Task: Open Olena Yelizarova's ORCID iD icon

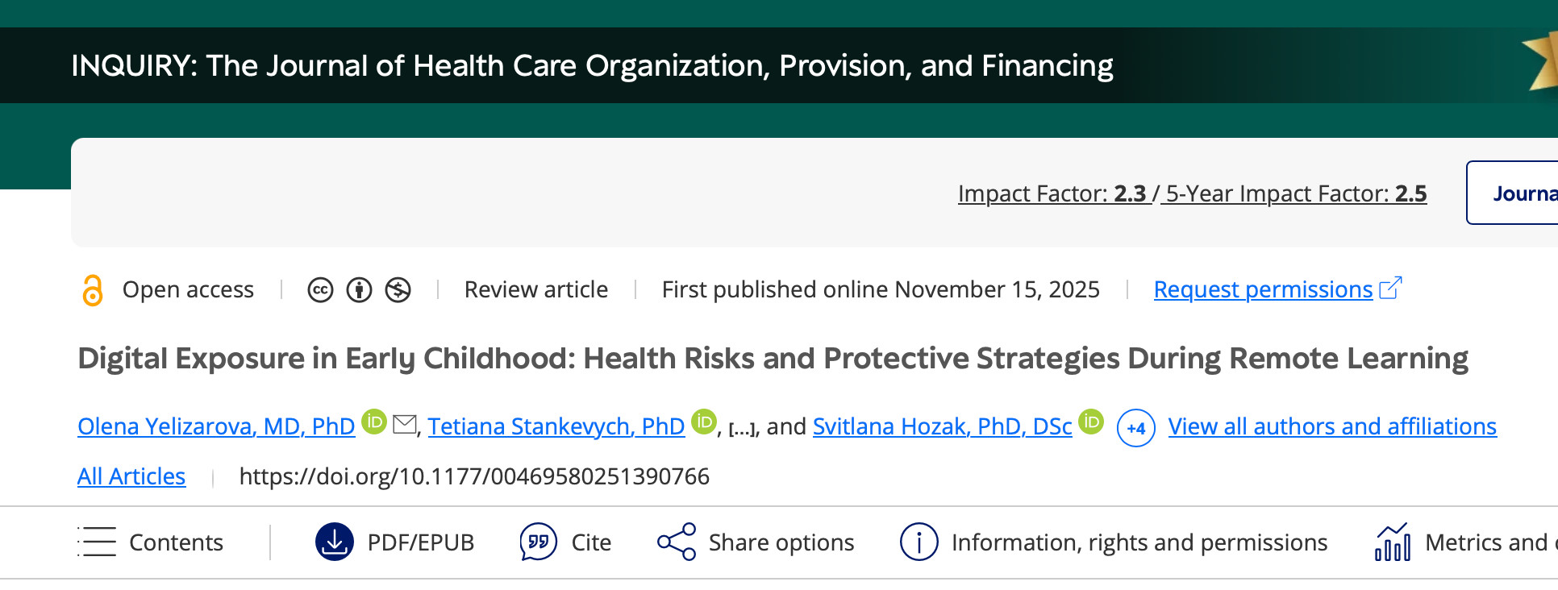Action: (373, 422)
